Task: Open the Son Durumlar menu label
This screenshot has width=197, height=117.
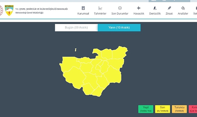Action: tap(120, 14)
